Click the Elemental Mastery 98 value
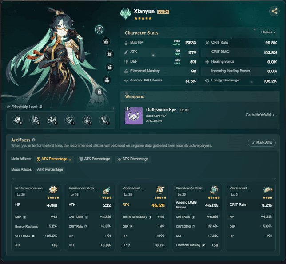Screen dimensions: 286x264 point(194,71)
